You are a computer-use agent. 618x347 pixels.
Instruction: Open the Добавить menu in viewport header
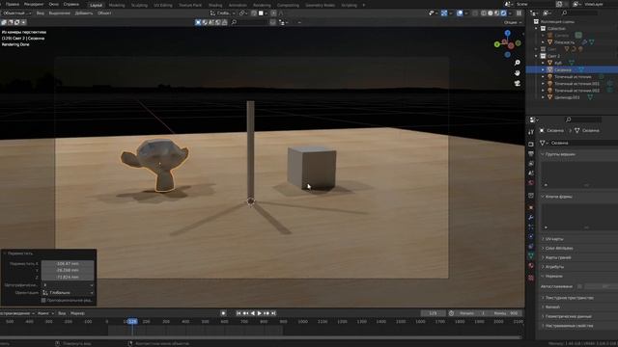84,13
